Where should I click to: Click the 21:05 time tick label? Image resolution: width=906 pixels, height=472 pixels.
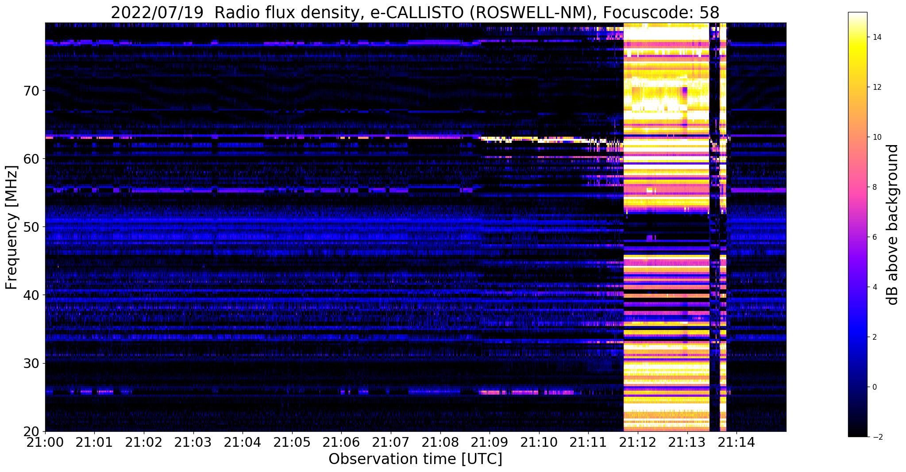[x=292, y=442]
